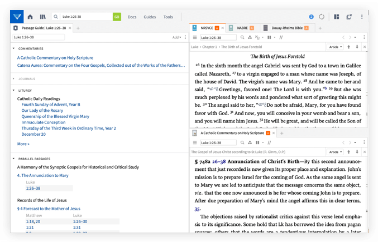Click the More » link under Liturgy
Image resolution: width=378 pixels, height=242 pixels.
[x=23, y=144]
